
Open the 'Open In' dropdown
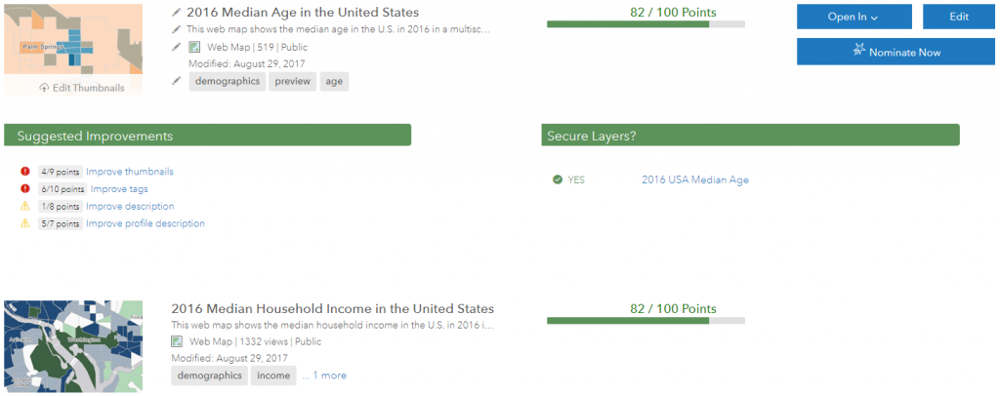[854, 17]
